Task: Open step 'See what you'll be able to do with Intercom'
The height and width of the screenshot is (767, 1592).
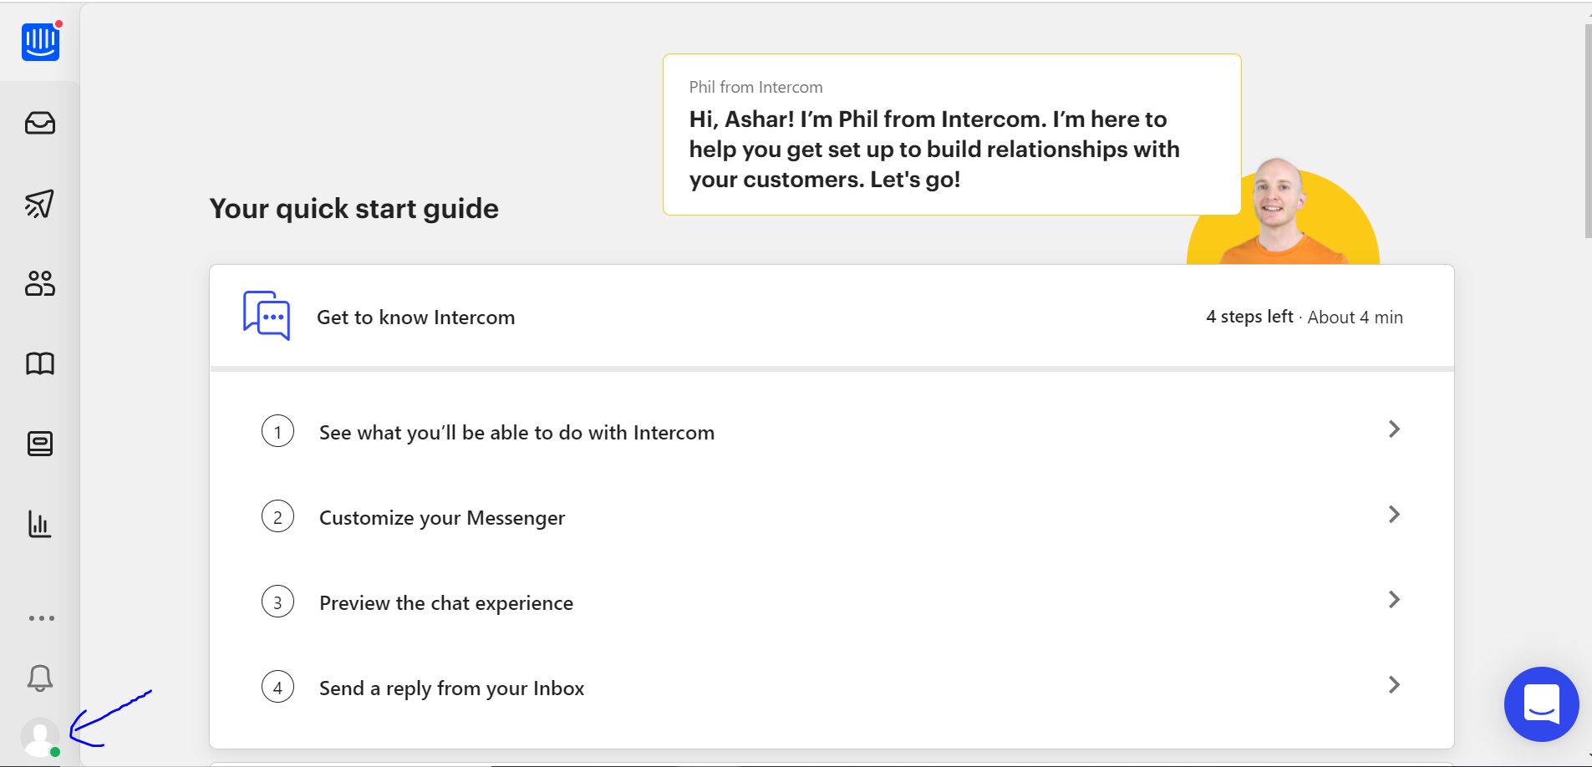Action: [x=832, y=432]
